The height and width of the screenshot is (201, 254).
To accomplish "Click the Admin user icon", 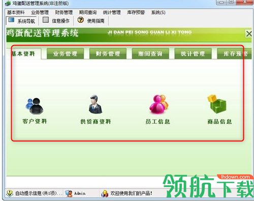I will tap(69, 193).
